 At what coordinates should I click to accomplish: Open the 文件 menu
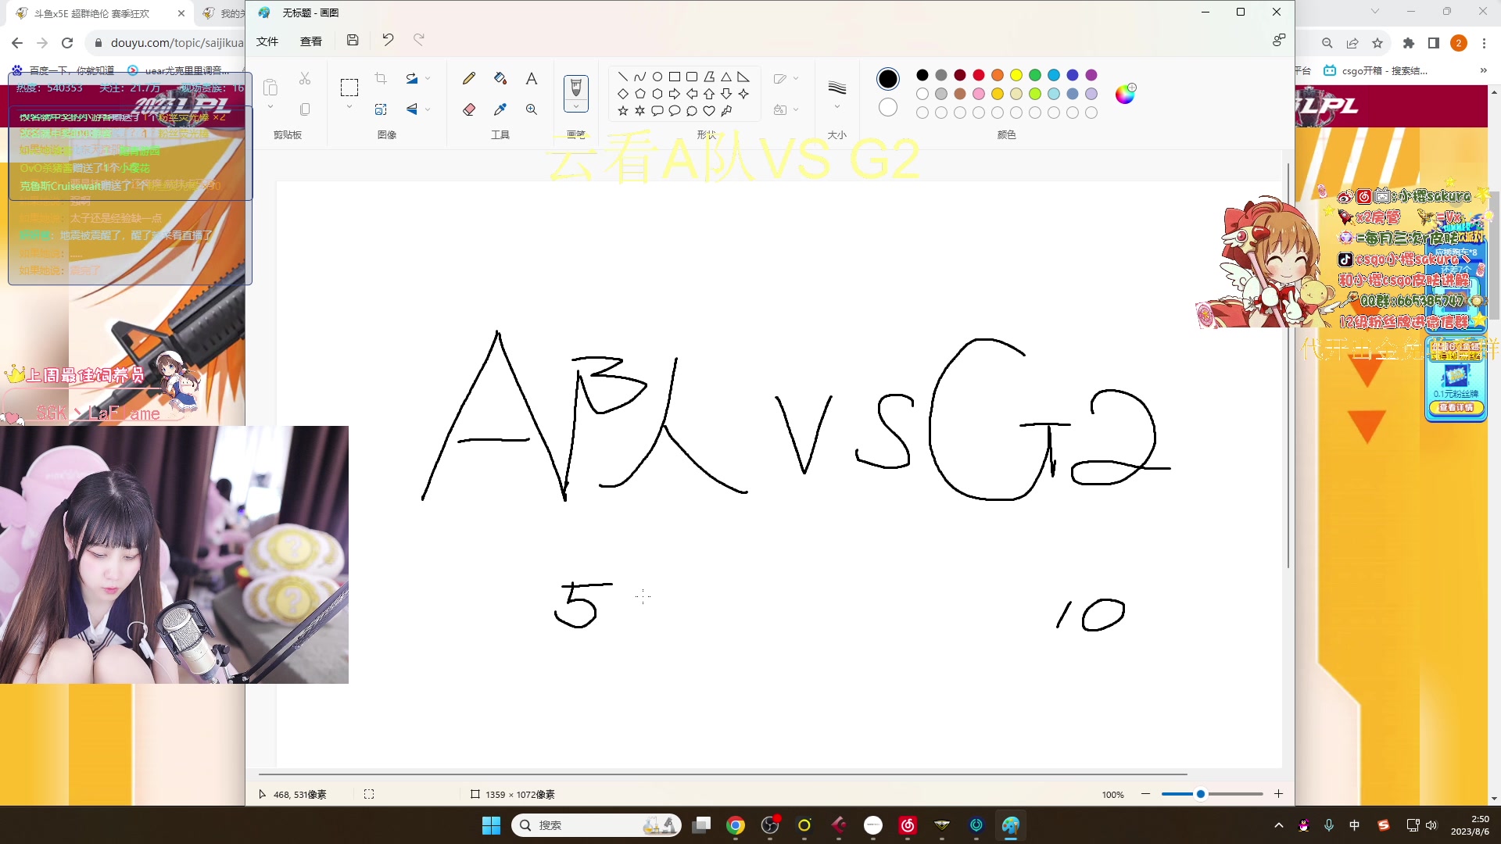[267, 40]
